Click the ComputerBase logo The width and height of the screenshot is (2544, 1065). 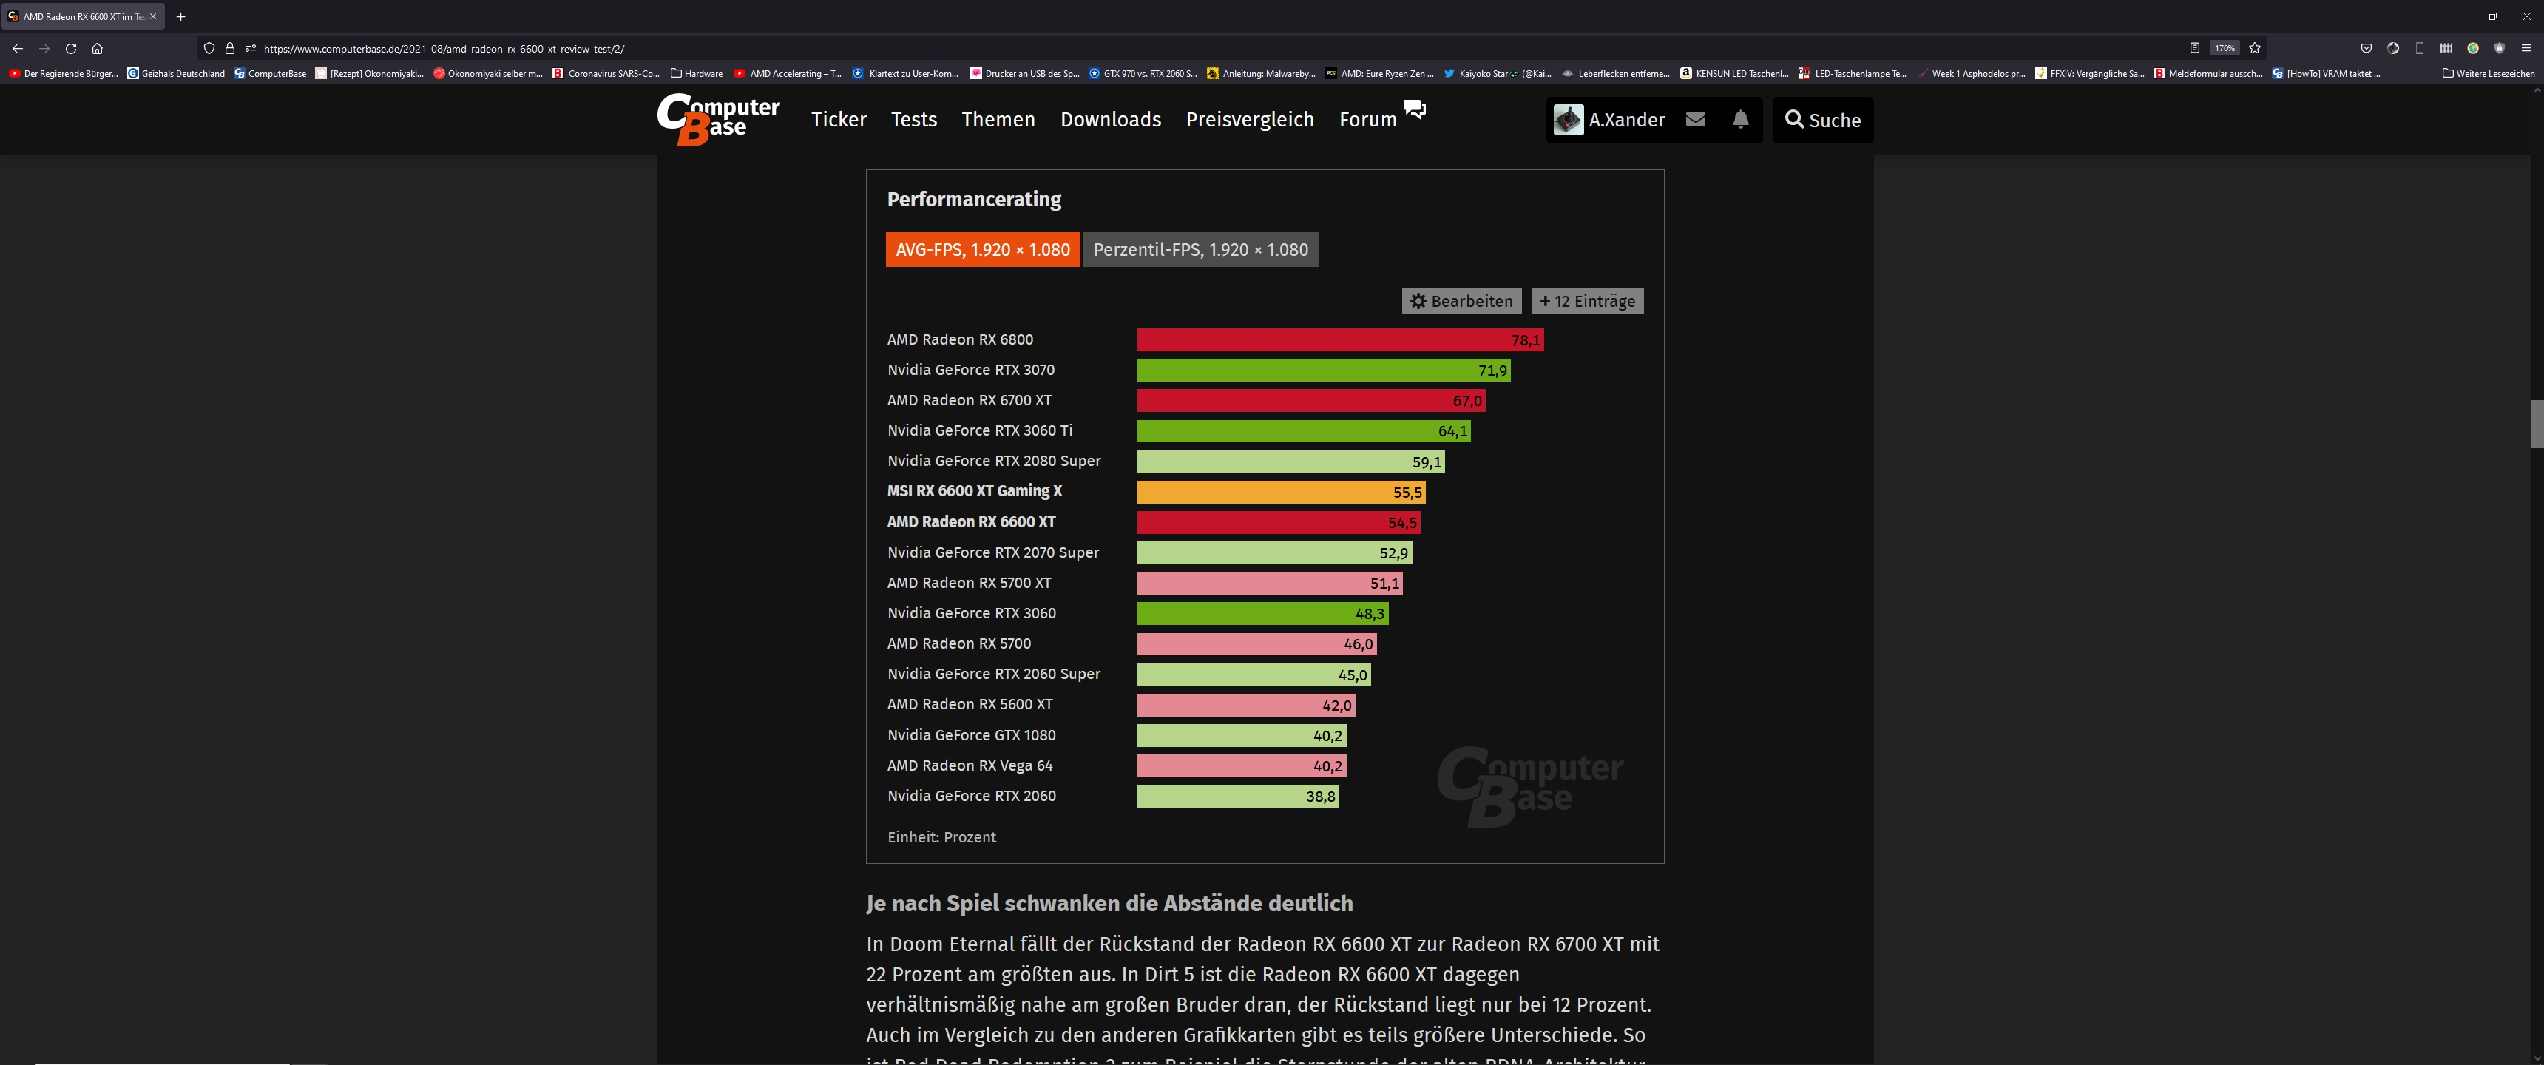pos(718,118)
